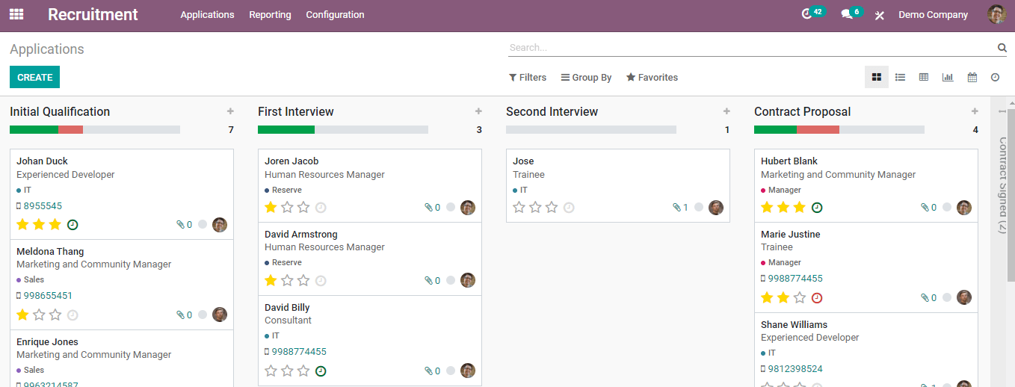Image resolution: width=1015 pixels, height=387 pixels.
Task: Switch to list view
Action: [x=900, y=77]
